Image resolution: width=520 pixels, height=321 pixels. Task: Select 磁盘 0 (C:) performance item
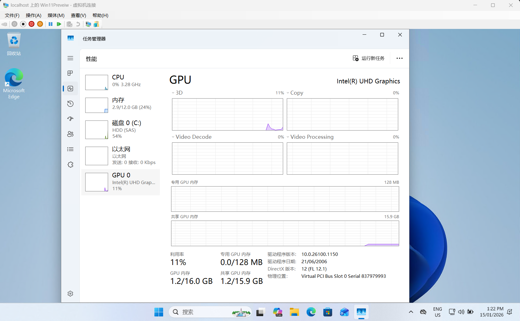pyautogui.click(x=121, y=129)
